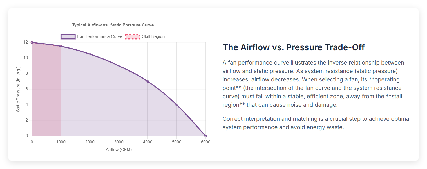Click the purple Fan Performance Curve swatch

coord(68,36)
